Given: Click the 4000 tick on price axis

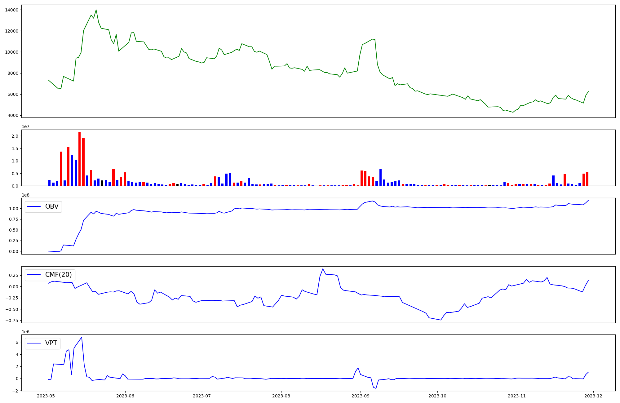Looking at the screenshot, I should [13, 116].
